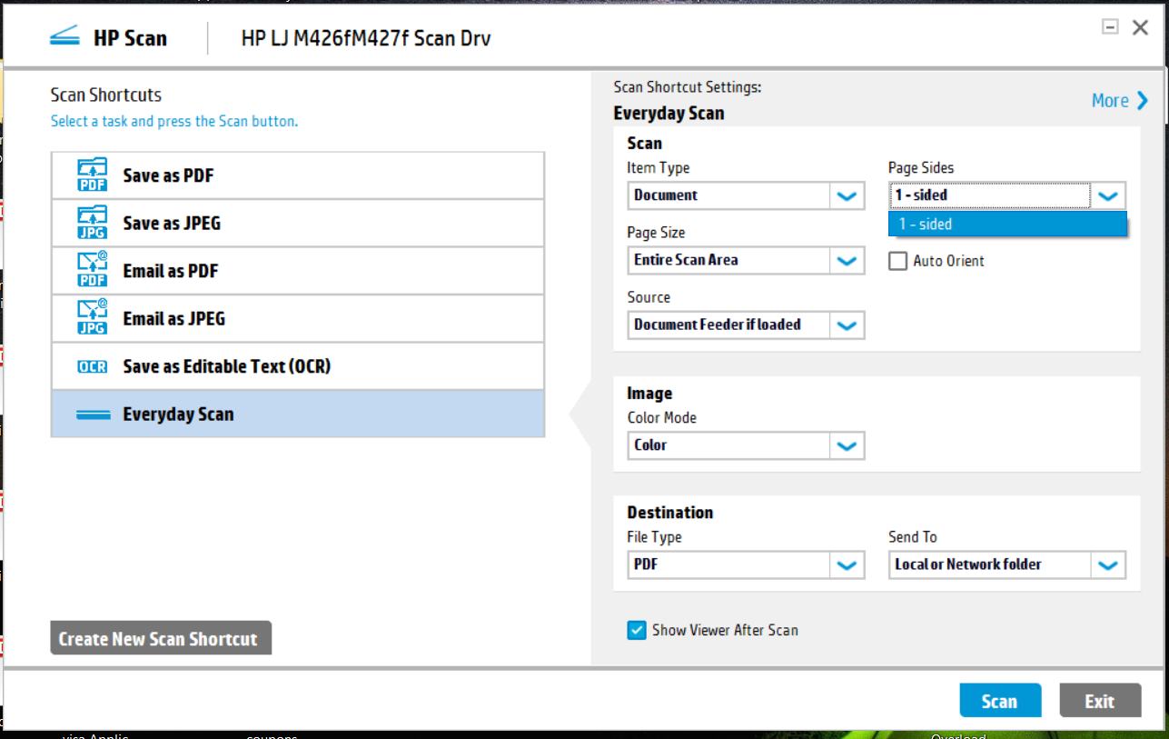The width and height of the screenshot is (1169, 739).
Task: Click the HP Scan scanner logo icon
Action: [64, 37]
